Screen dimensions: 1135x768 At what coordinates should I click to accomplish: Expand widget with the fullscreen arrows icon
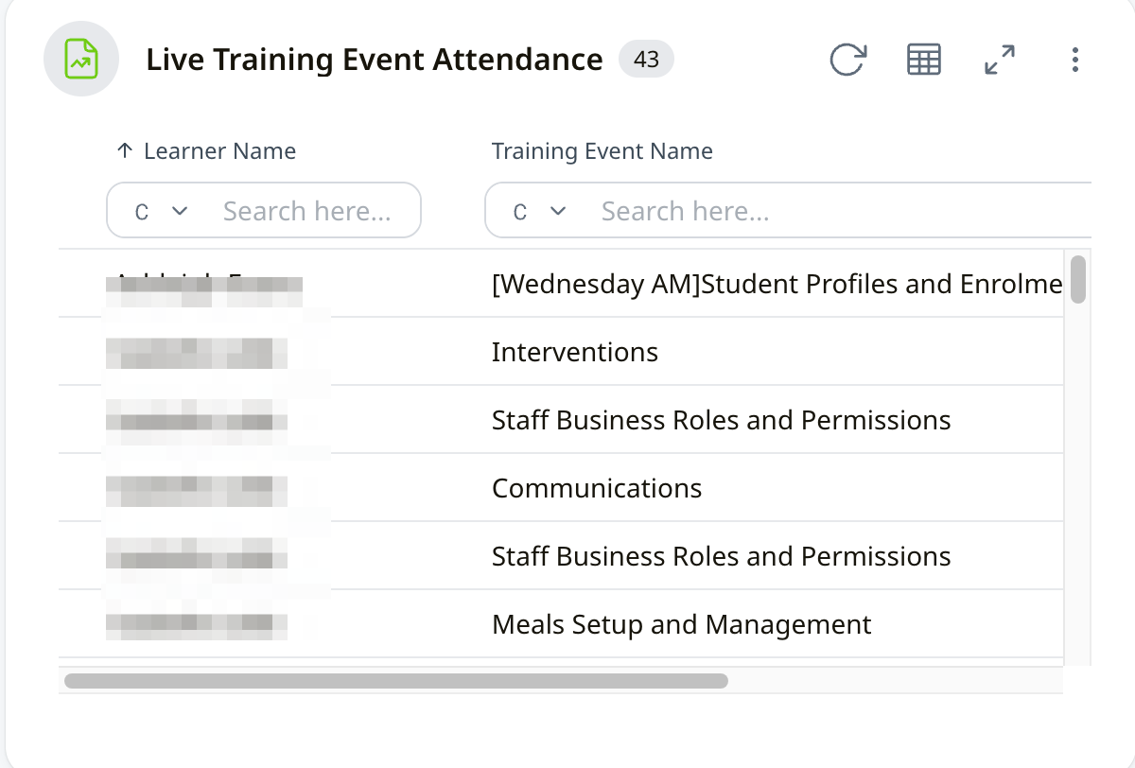[x=1000, y=60]
